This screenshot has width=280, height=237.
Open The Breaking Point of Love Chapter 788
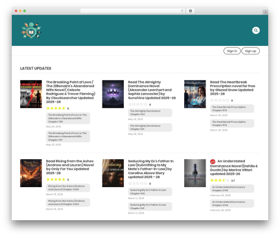click(68, 118)
